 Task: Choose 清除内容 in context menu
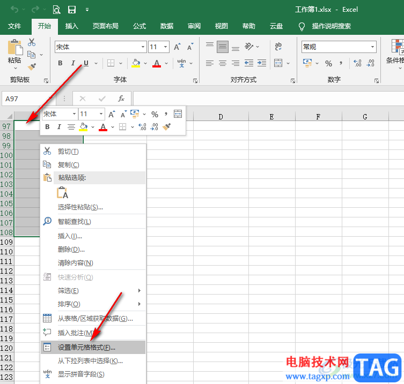pos(93,263)
